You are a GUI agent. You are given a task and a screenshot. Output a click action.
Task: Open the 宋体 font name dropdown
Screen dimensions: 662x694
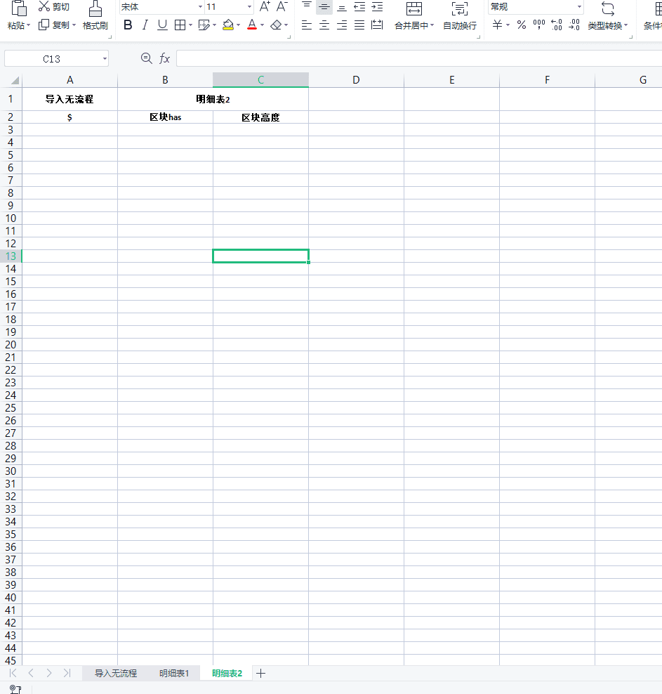point(200,6)
